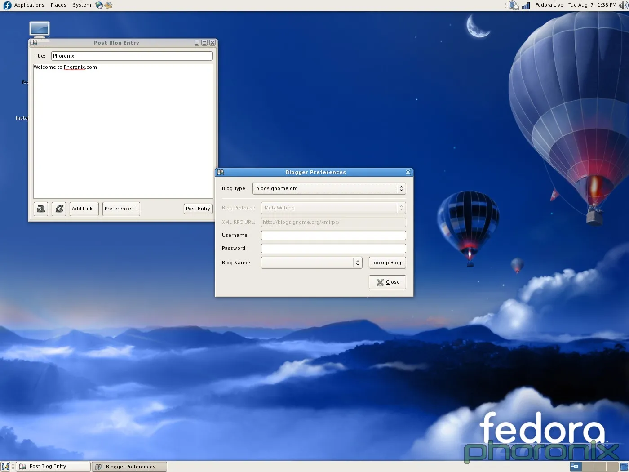Click the clock showing Tue Aug 7, 1:38 PM
The width and height of the screenshot is (629, 472).
(592, 5)
